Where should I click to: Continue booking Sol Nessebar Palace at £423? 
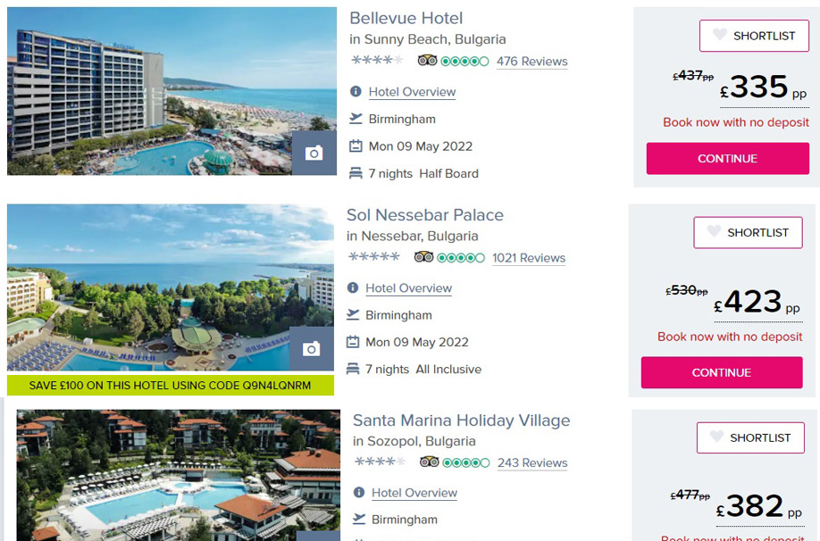[x=722, y=372]
